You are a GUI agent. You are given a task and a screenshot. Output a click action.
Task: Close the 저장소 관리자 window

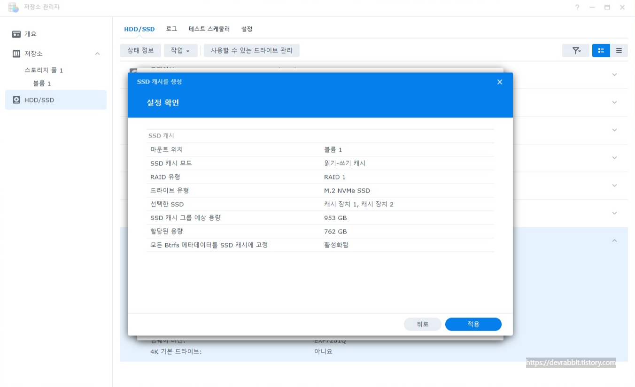tap(622, 8)
